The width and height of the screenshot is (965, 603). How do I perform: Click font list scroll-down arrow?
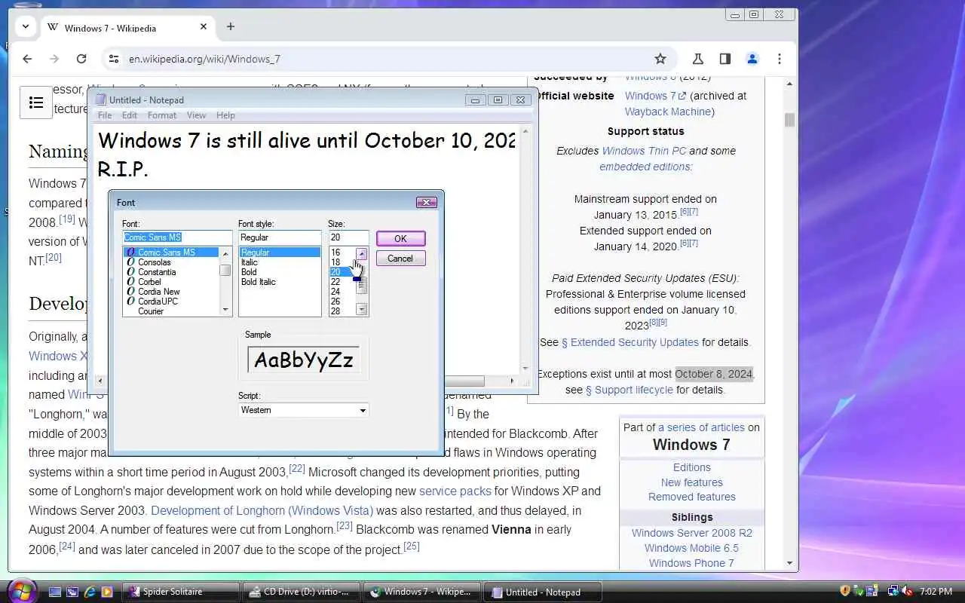click(x=225, y=310)
